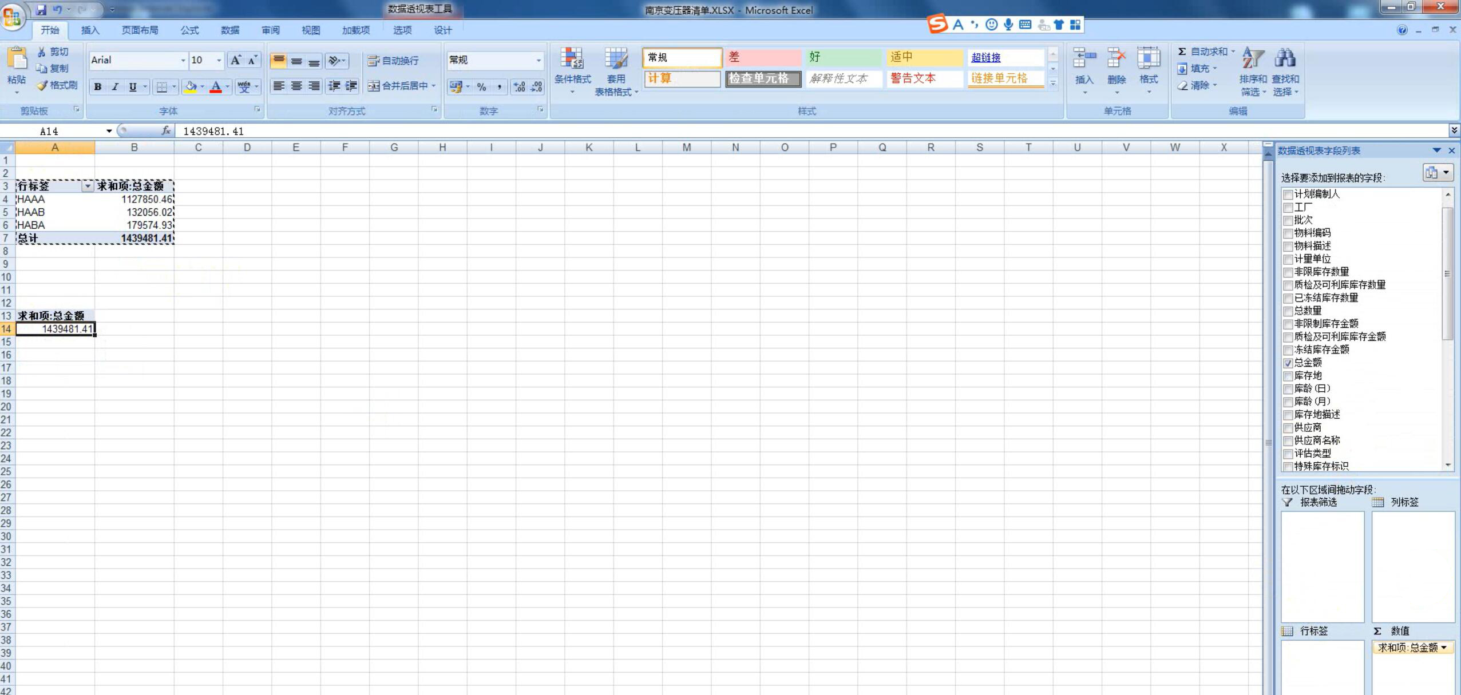The image size is (1461, 695).
Task: Open the 数据 ribbon tab
Action: [x=229, y=30]
